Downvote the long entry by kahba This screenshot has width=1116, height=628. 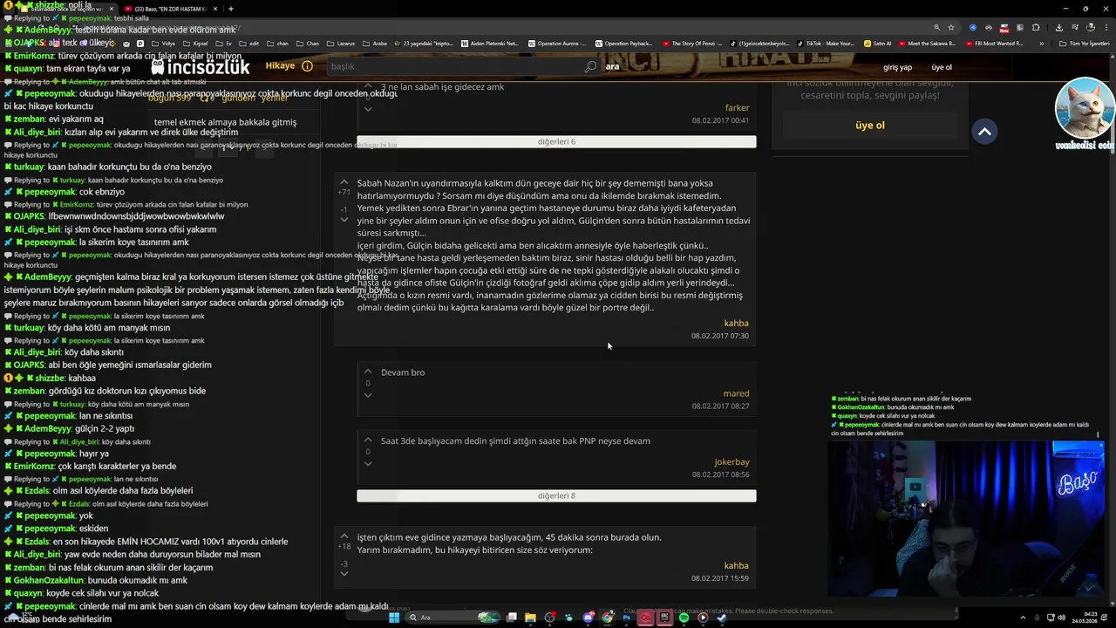tap(344, 220)
